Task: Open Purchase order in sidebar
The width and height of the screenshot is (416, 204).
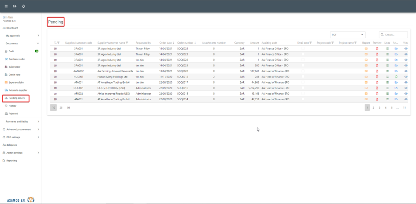Action: point(17,59)
